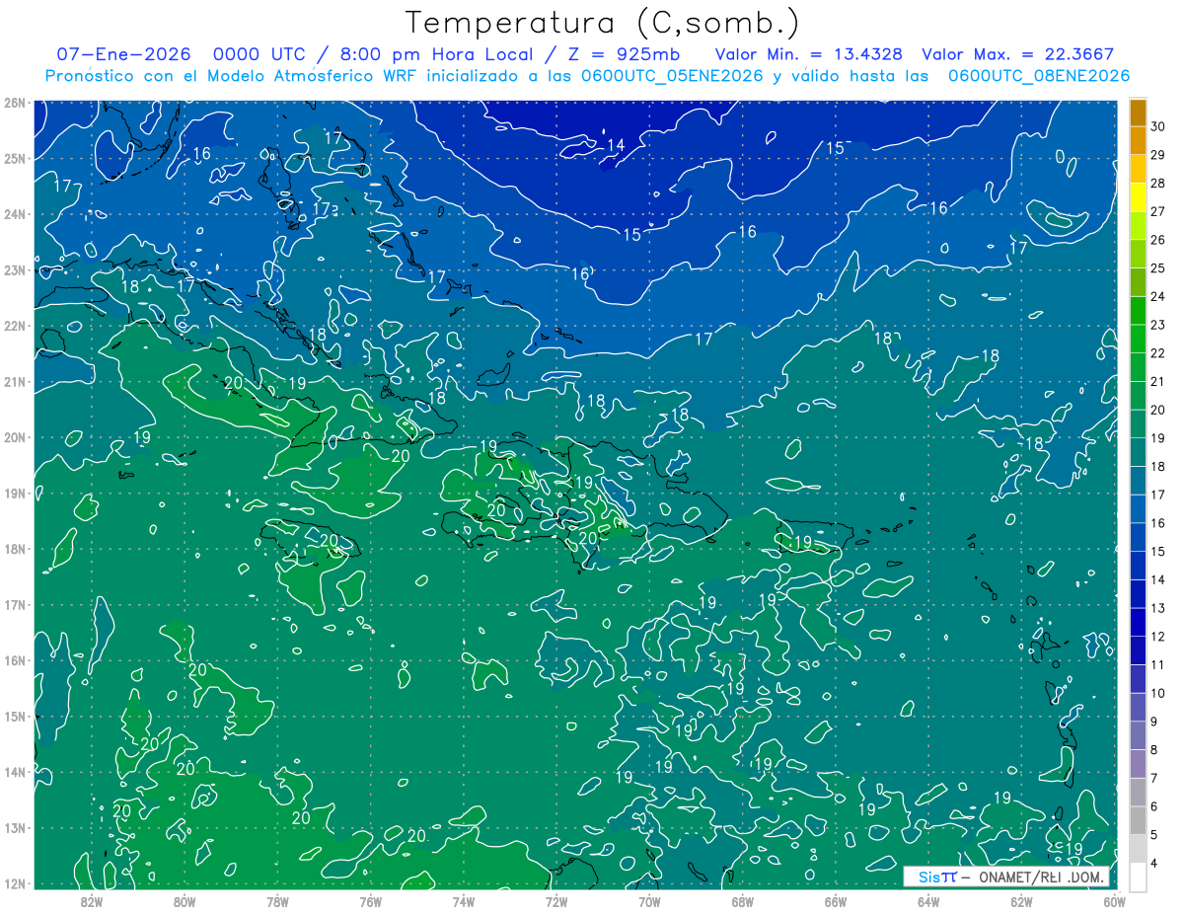This screenshot has width=1184, height=915.
Task: Click the "64W" longitude axis label
Action: 928,901
